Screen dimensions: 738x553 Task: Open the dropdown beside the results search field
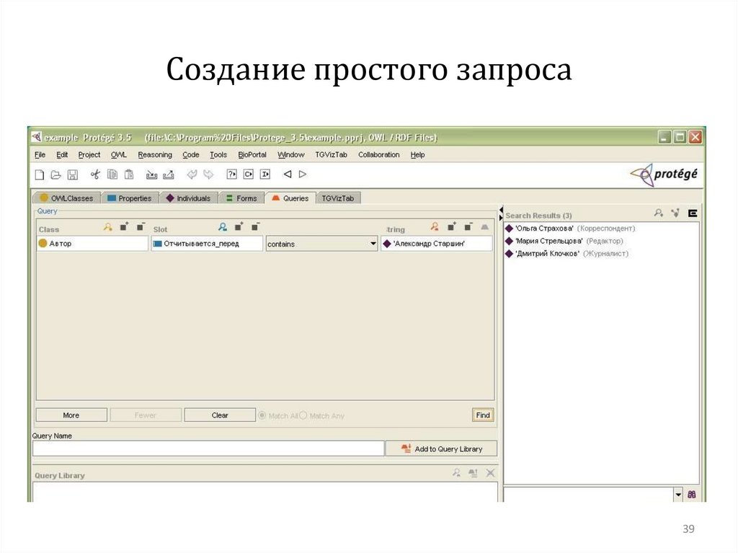678,495
